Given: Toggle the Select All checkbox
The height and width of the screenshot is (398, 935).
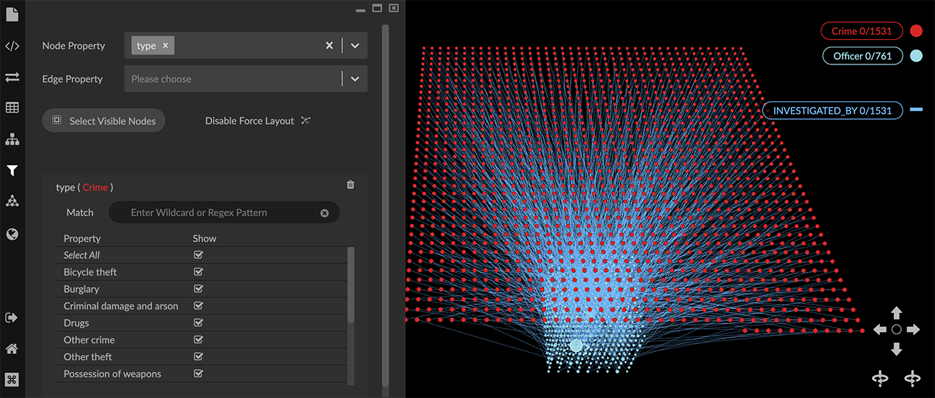Looking at the screenshot, I should point(198,255).
